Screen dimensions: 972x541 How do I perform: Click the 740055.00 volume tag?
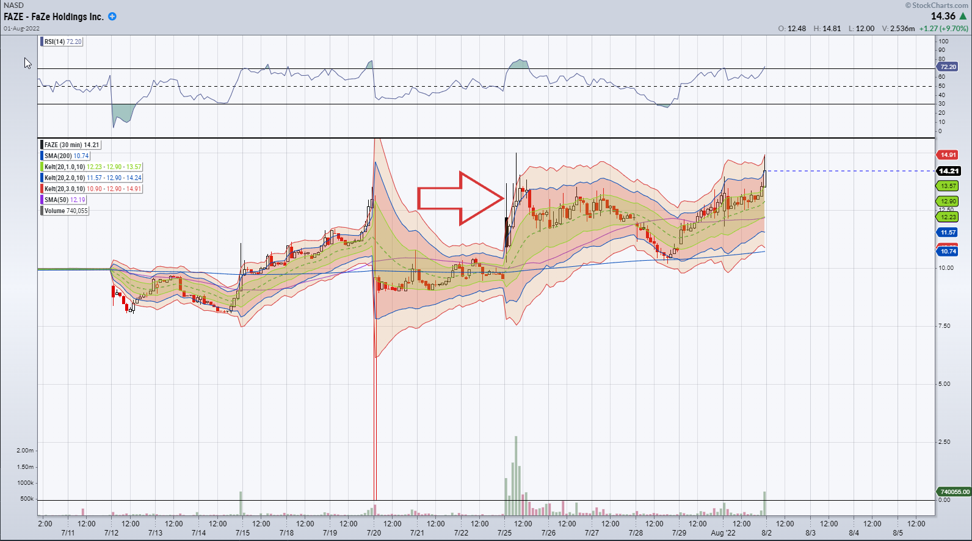(954, 492)
